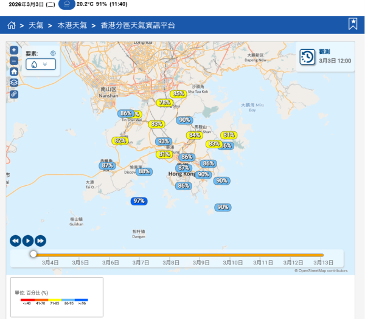The height and width of the screenshot is (319, 365).
Task: Zoom in the map with plus button
Action: click(14, 50)
